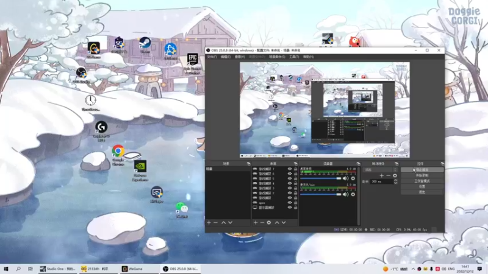488x274 pixels.
Task: Open OBS 设置 settings button
Action: point(422,186)
